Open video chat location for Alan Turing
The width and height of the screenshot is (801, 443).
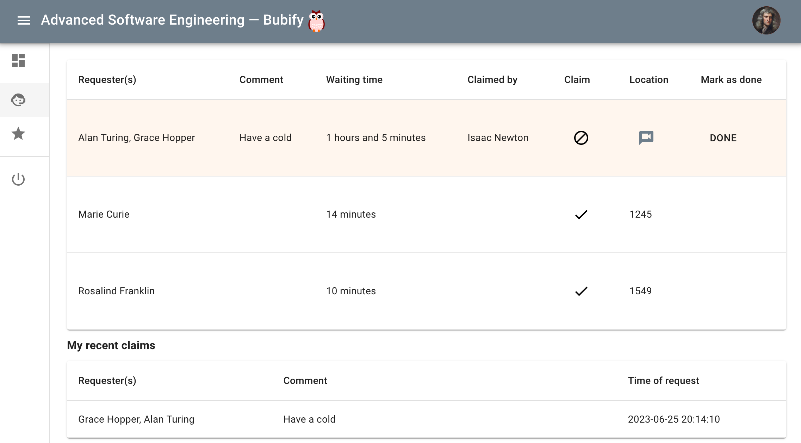[646, 137]
